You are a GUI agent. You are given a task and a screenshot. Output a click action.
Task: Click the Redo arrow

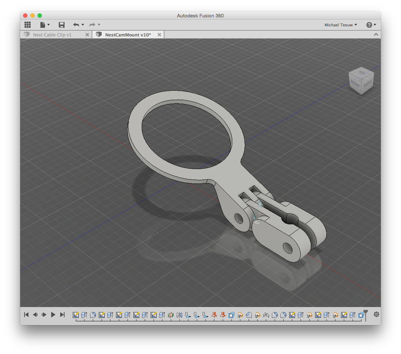[92, 25]
